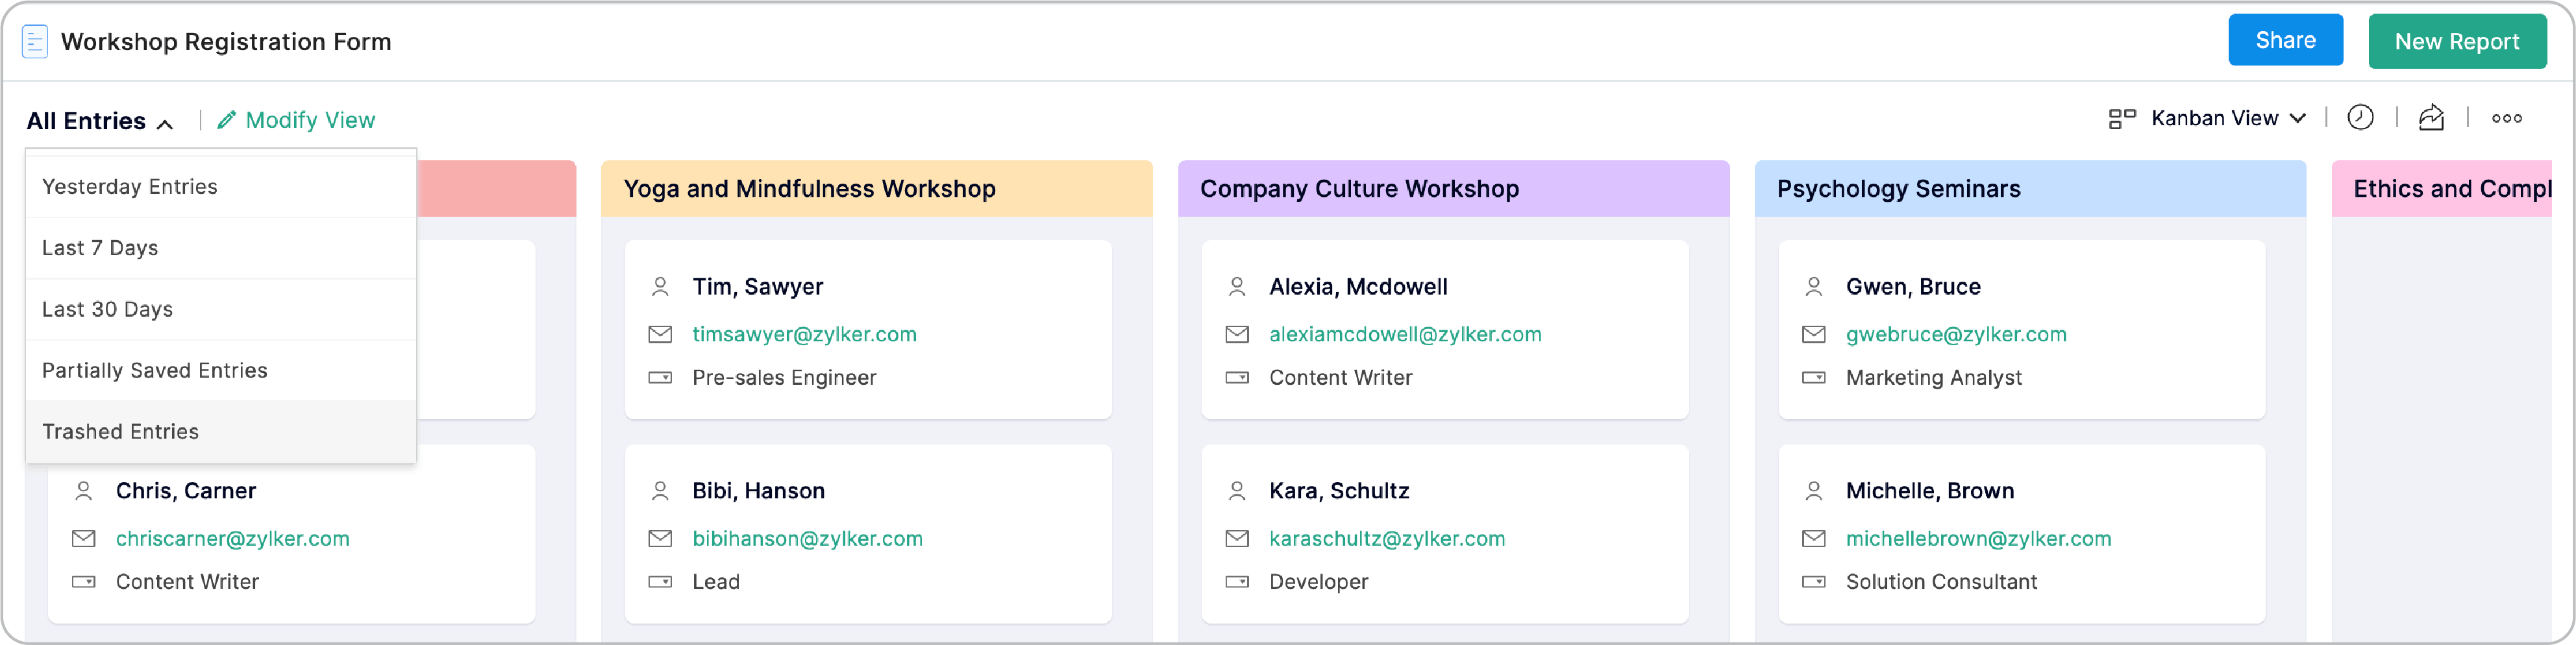Viewport: 2576px width, 645px height.
Task: Click the email icon on Alexia Mcdowell's card
Action: coord(1238,335)
